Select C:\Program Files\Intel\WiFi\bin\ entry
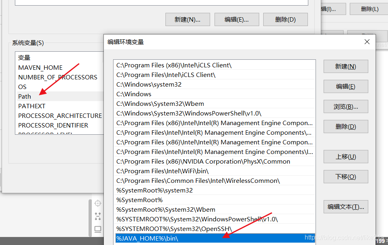This screenshot has width=388, height=245. pyautogui.click(x=215, y=171)
